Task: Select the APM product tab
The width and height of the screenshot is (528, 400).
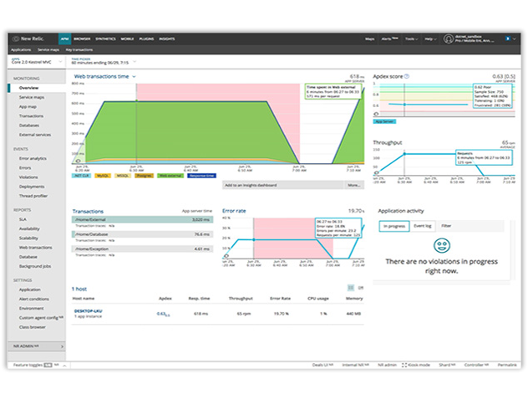Action: click(64, 38)
